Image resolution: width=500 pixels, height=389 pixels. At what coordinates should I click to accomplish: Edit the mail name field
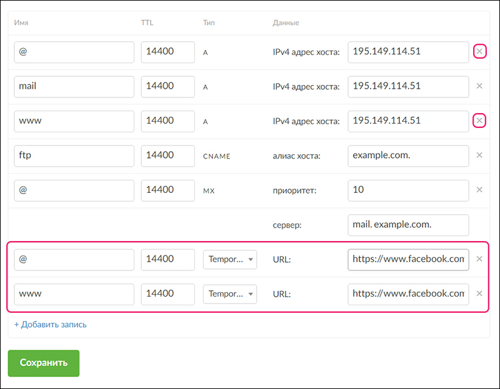[x=74, y=86]
